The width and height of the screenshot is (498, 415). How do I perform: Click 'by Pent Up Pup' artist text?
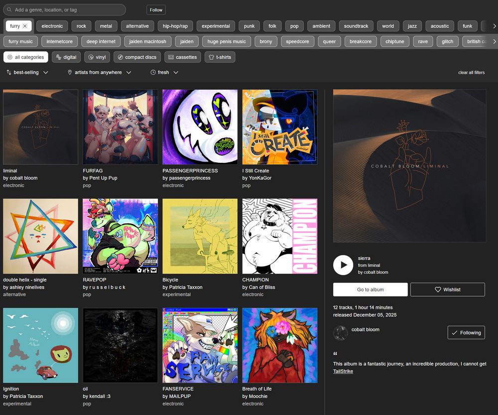point(100,178)
